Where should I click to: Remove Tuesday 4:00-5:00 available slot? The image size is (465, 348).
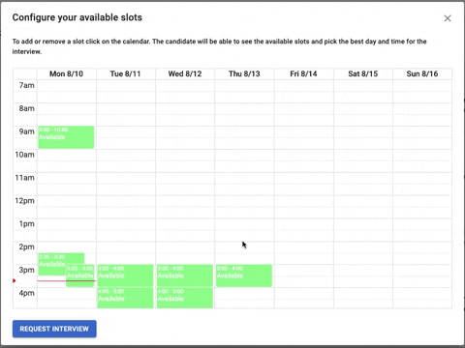point(125,298)
